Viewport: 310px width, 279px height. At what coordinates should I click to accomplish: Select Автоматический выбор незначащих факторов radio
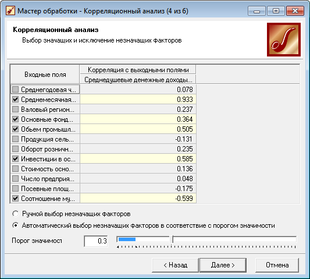click(16, 225)
